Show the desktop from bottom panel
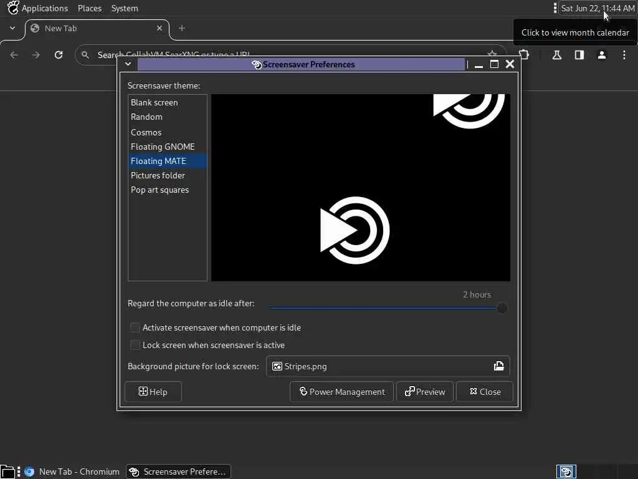The height and width of the screenshot is (479, 638). pos(7,472)
